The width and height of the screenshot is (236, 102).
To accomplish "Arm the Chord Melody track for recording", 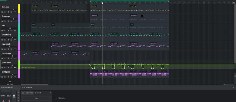I will [8, 40].
